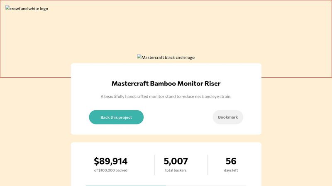Click the divider between backed amount and backers
The image size is (332, 186).
[155, 165]
